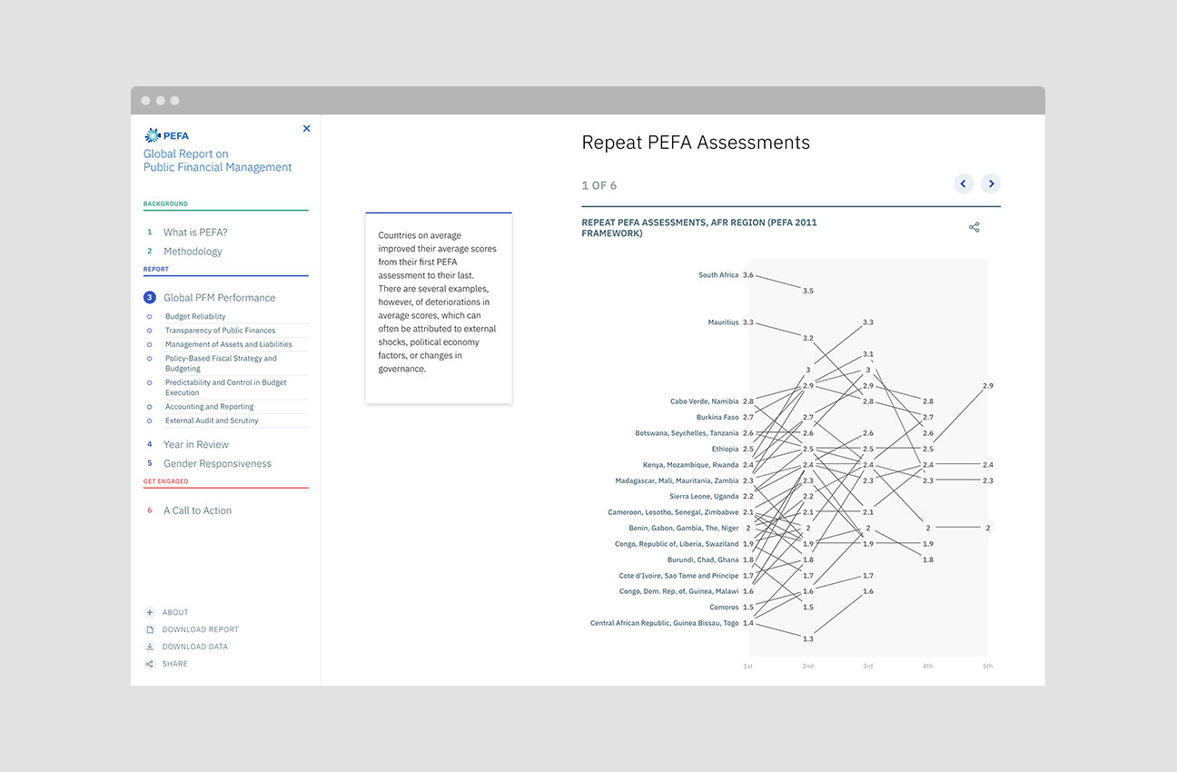Click the Repeat PEFA Assessments heading
Viewport: 1177px width, 772px height.
(x=696, y=143)
